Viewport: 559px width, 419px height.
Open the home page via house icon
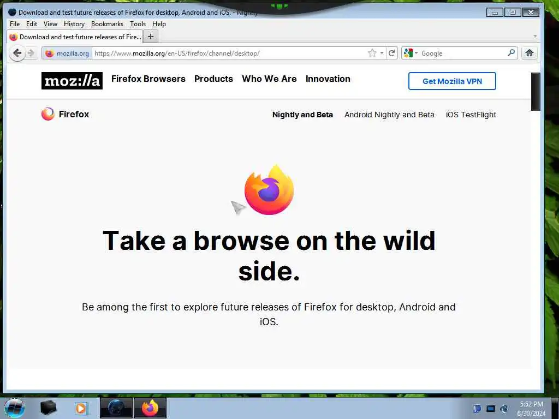coord(530,53)
